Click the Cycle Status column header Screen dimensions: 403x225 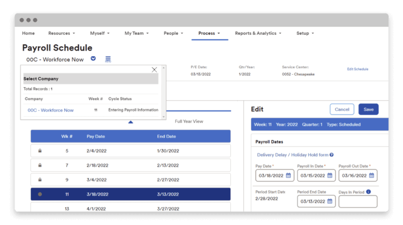120,99
